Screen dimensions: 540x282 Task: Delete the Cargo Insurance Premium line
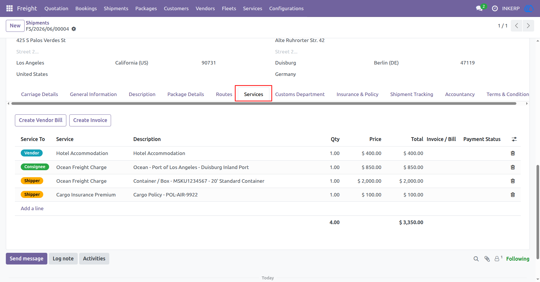[513, 195]
